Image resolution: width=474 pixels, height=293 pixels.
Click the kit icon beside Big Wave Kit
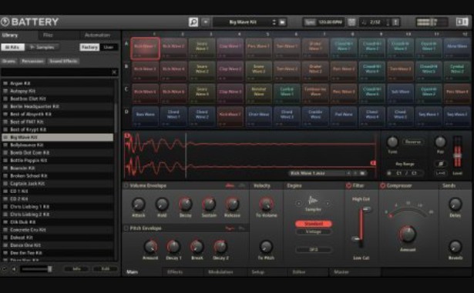point(5,138)
